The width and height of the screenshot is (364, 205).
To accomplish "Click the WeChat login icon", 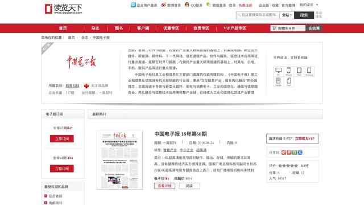I will tap(208, 5).
